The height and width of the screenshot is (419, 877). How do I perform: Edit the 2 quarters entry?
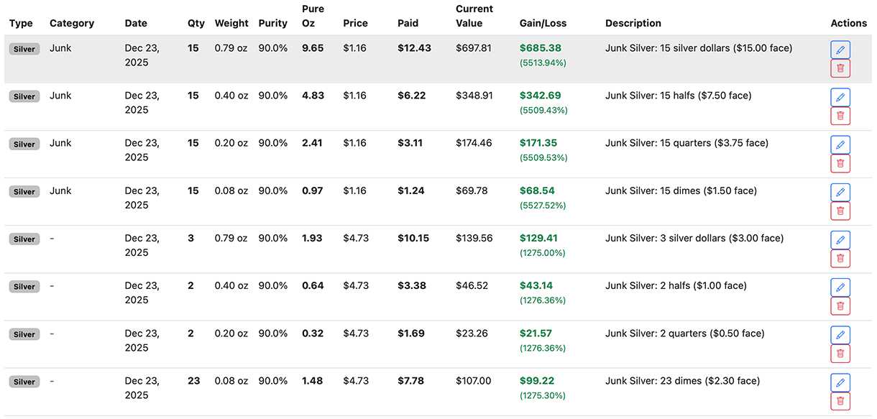click(840, 334)
